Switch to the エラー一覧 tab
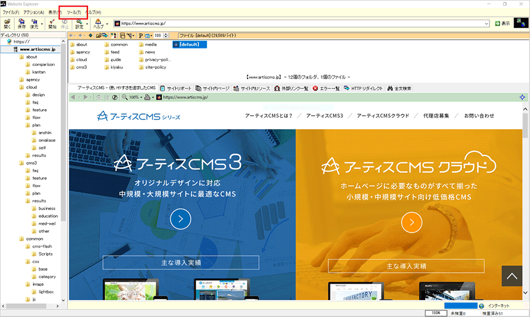The image size is (530, 317). tap(326, 88)
